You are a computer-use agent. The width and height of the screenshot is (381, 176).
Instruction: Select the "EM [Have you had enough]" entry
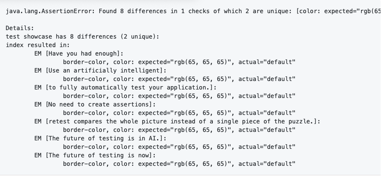(x=79, y=53)
